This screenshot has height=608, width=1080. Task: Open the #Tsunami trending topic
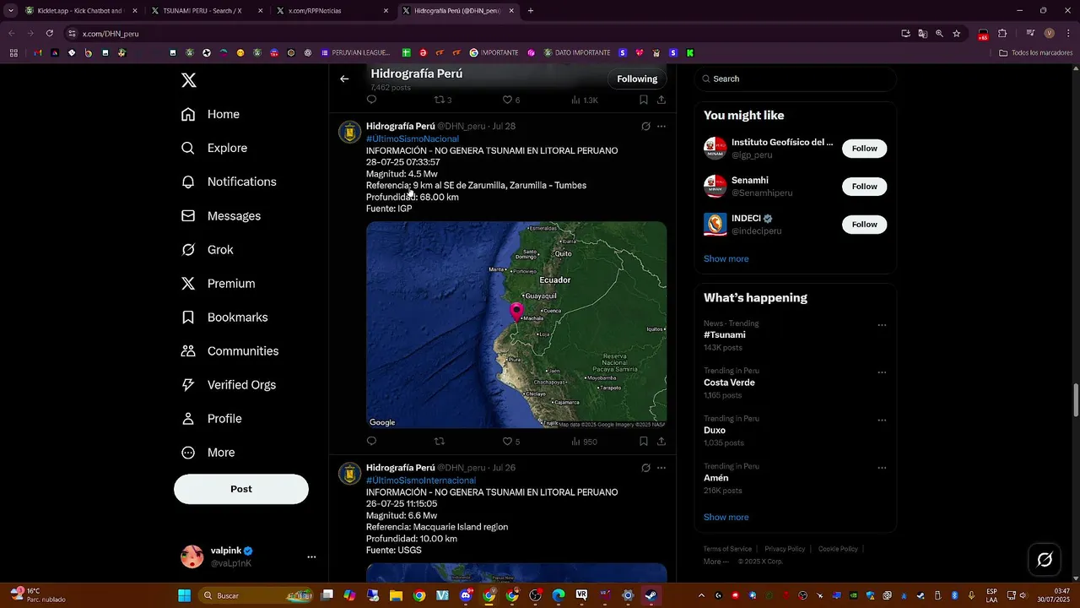pyautogui.click(x=725, y=335)
